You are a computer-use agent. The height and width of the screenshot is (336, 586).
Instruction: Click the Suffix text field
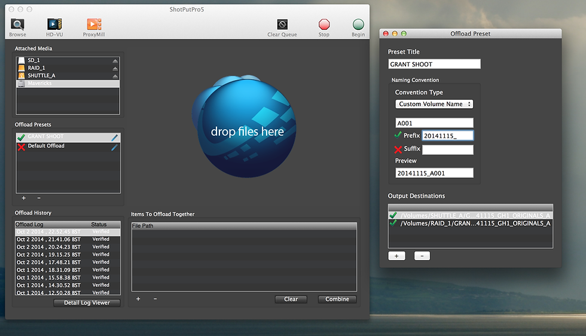click(448, 150)
